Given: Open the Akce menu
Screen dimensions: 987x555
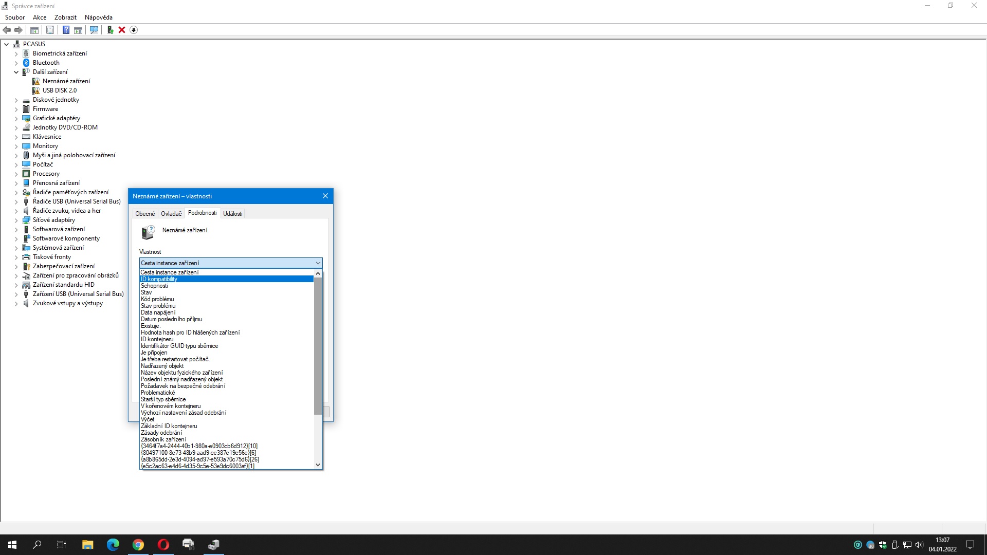Looking at the screenshot, I should click(x=40, y=17).
